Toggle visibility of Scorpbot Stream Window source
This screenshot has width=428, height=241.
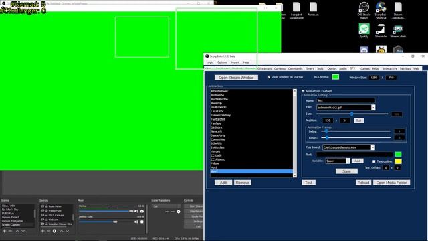point(43,224)
